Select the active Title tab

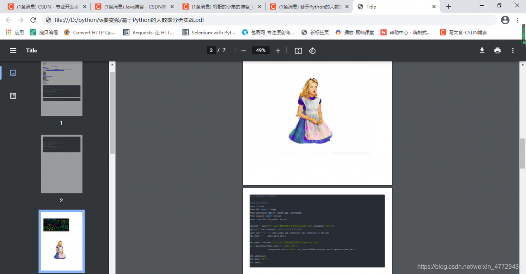396,7
